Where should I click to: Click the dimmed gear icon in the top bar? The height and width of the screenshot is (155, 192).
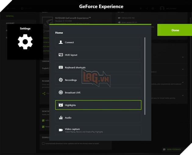pos(153,8)
